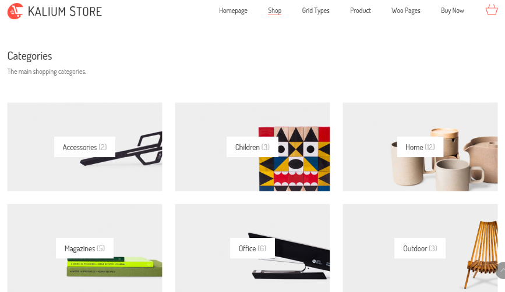Click the Kalium Store red logo icon
The height and width of the screenshot is (292, 505).
click(15, 11)
